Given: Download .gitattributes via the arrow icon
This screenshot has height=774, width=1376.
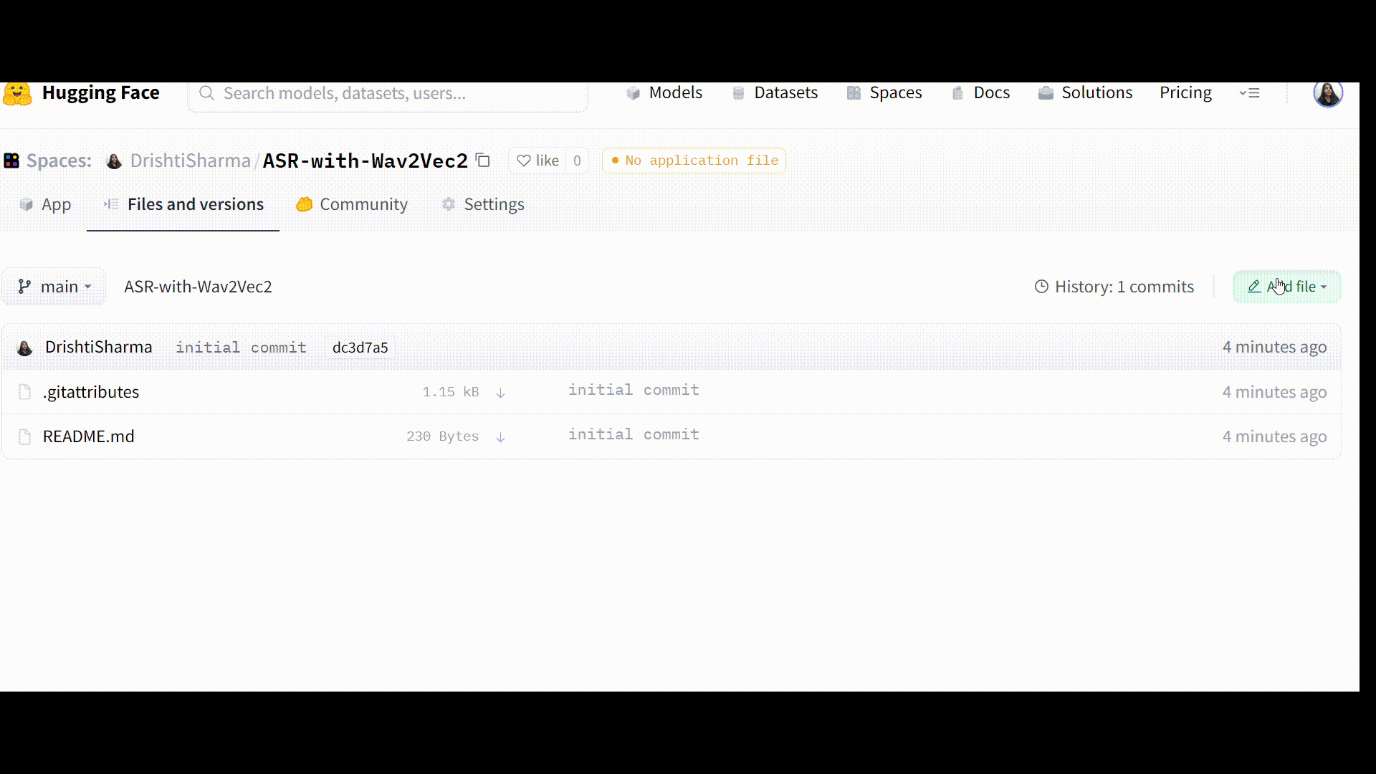Looking at the screenshot, I should coord(501,393).
